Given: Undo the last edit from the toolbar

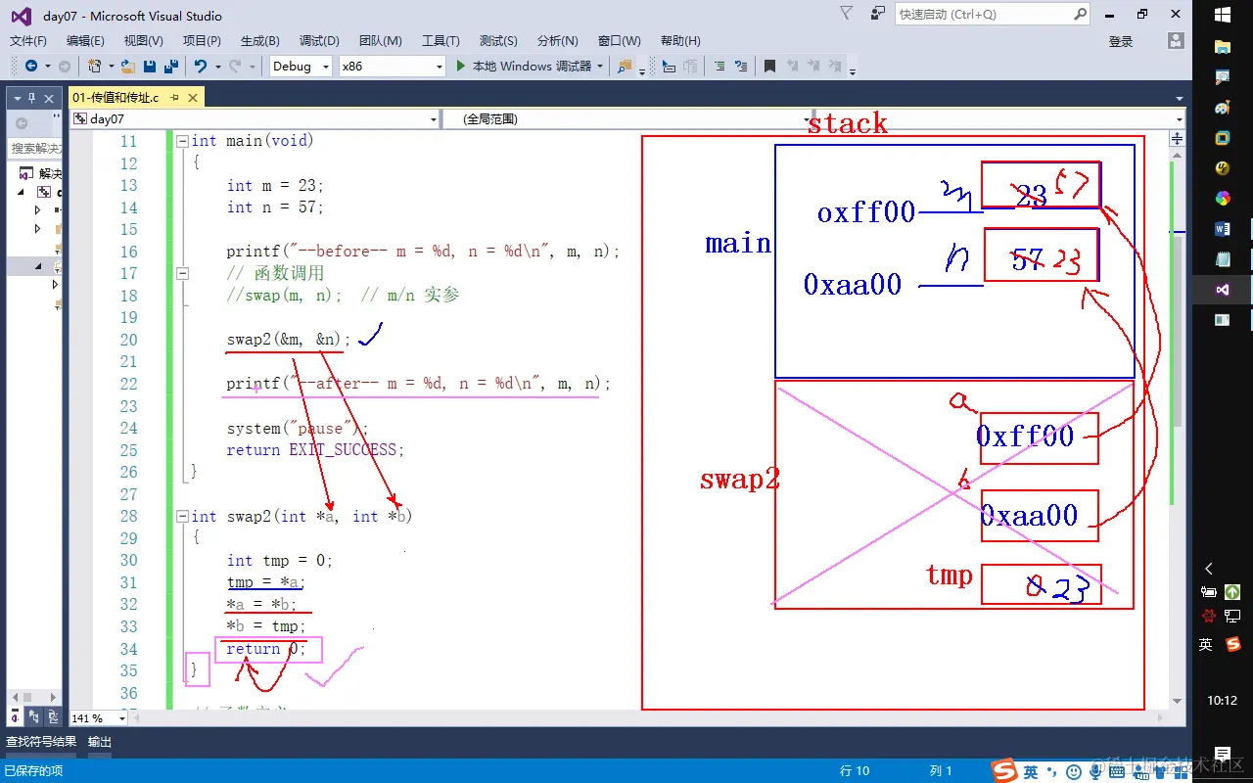Looking at the screenshot, I should (x=201, y=67).
